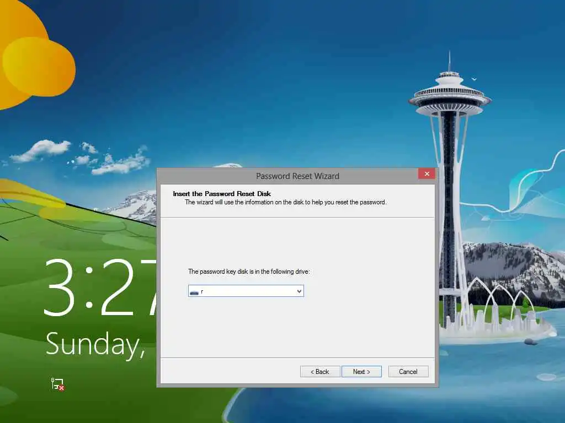Click the wizard description about disk information
Screen dimensions: 565x423
pyautogui.click(x=285, y=202)
